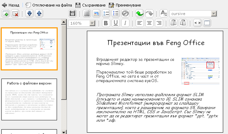Insert a numbered list
228x134 pixels.
(x=106, y=13)
